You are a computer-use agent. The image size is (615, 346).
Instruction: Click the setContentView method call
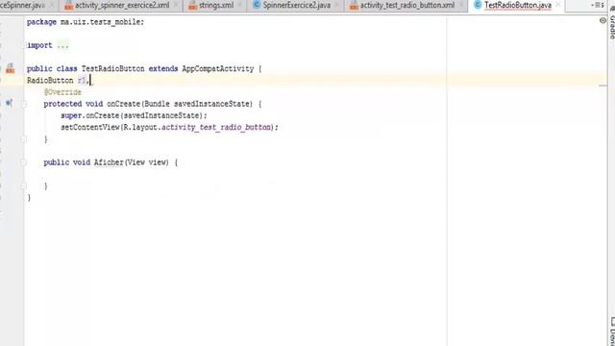coord(90,127)
